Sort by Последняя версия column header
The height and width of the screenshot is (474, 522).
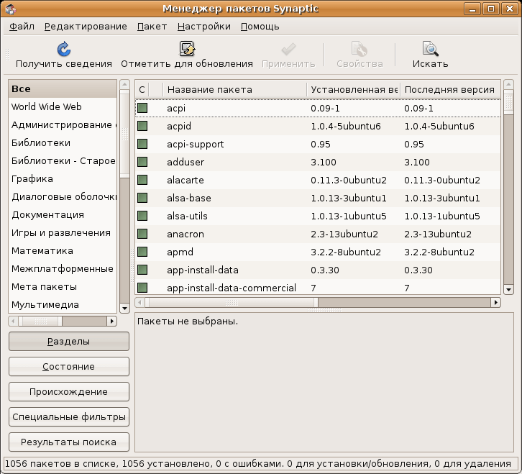(x=450, y=90)
